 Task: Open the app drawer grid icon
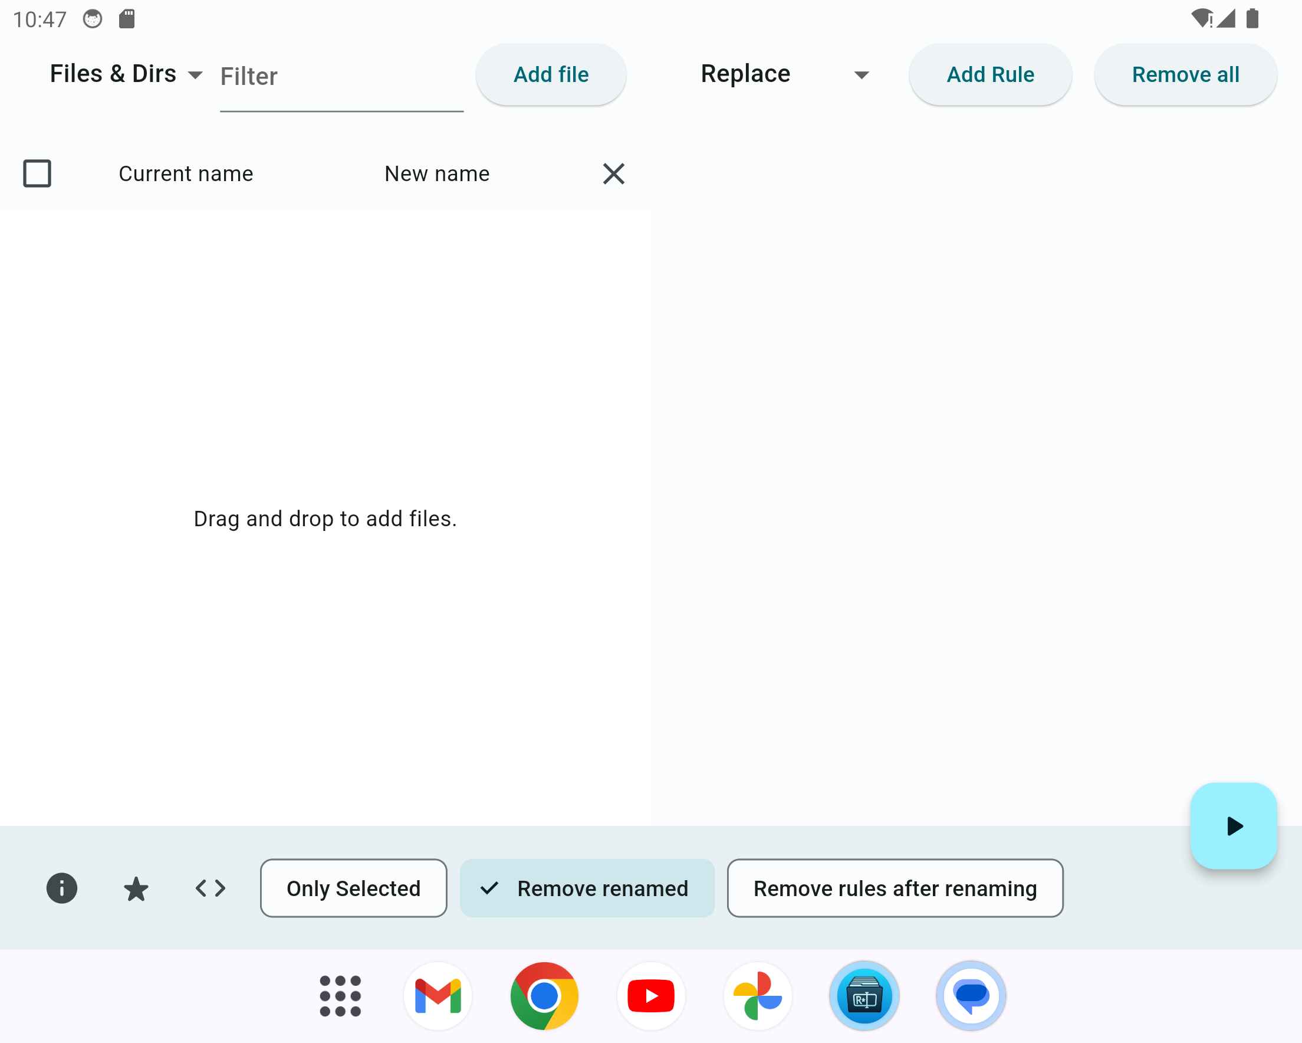(340, 996)
